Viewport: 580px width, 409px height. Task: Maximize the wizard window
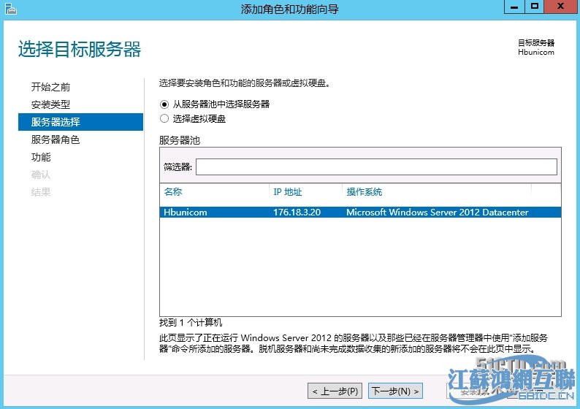pyautogui.click(x=535, y=7)
